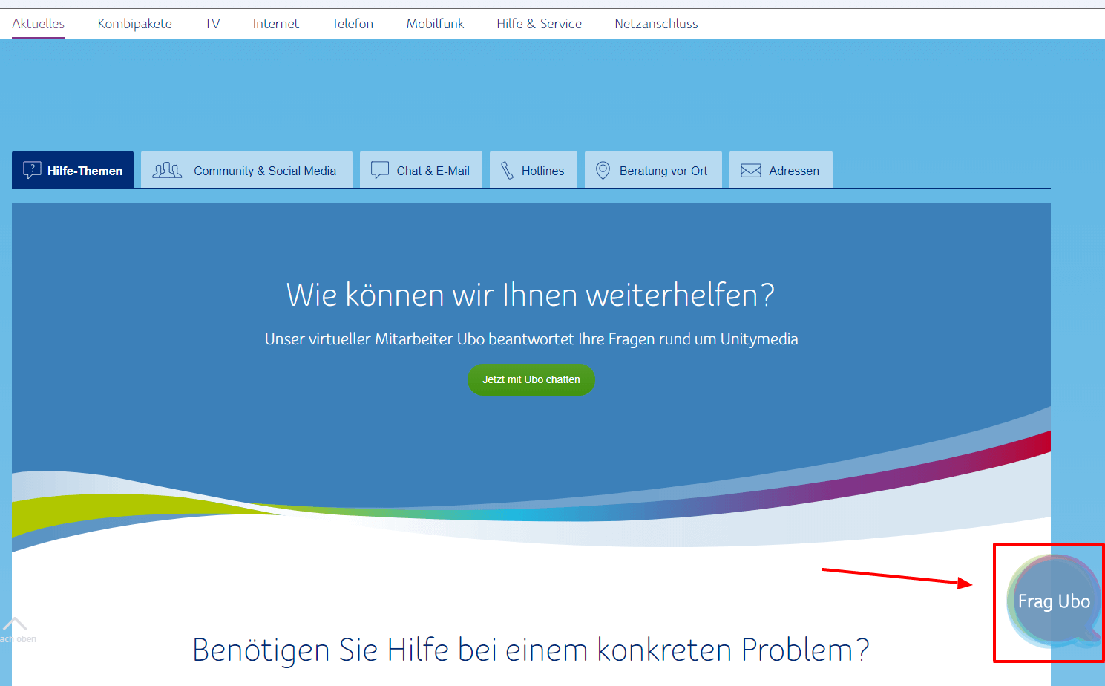1105x686 pixels.
Task: Click the people icon on Community & Social Media tab
Action: tap(166, 169)
